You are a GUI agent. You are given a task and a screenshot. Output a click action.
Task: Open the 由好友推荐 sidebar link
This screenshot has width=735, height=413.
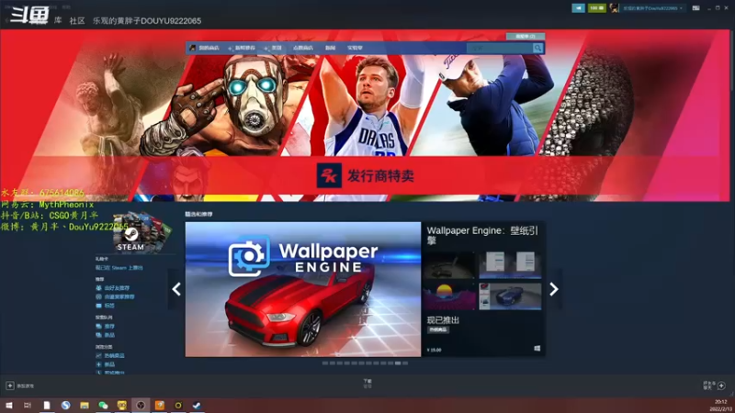tap(117, 288)
